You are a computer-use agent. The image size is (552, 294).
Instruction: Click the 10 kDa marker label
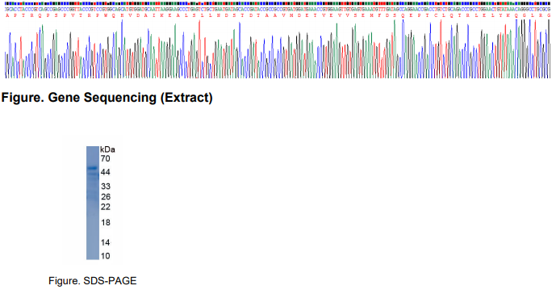pyautogui.click(x=105, y=256)
